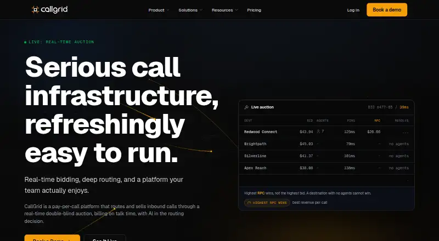439x241 pixels.
Task: Click the 'best revenue per call' caption
Action: [x=309, y=203]
